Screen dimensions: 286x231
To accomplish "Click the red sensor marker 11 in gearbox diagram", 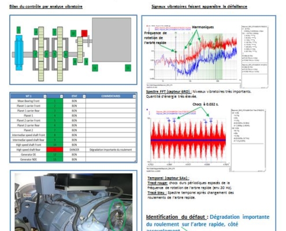I will pyautogui.click(x=84, y=33).
